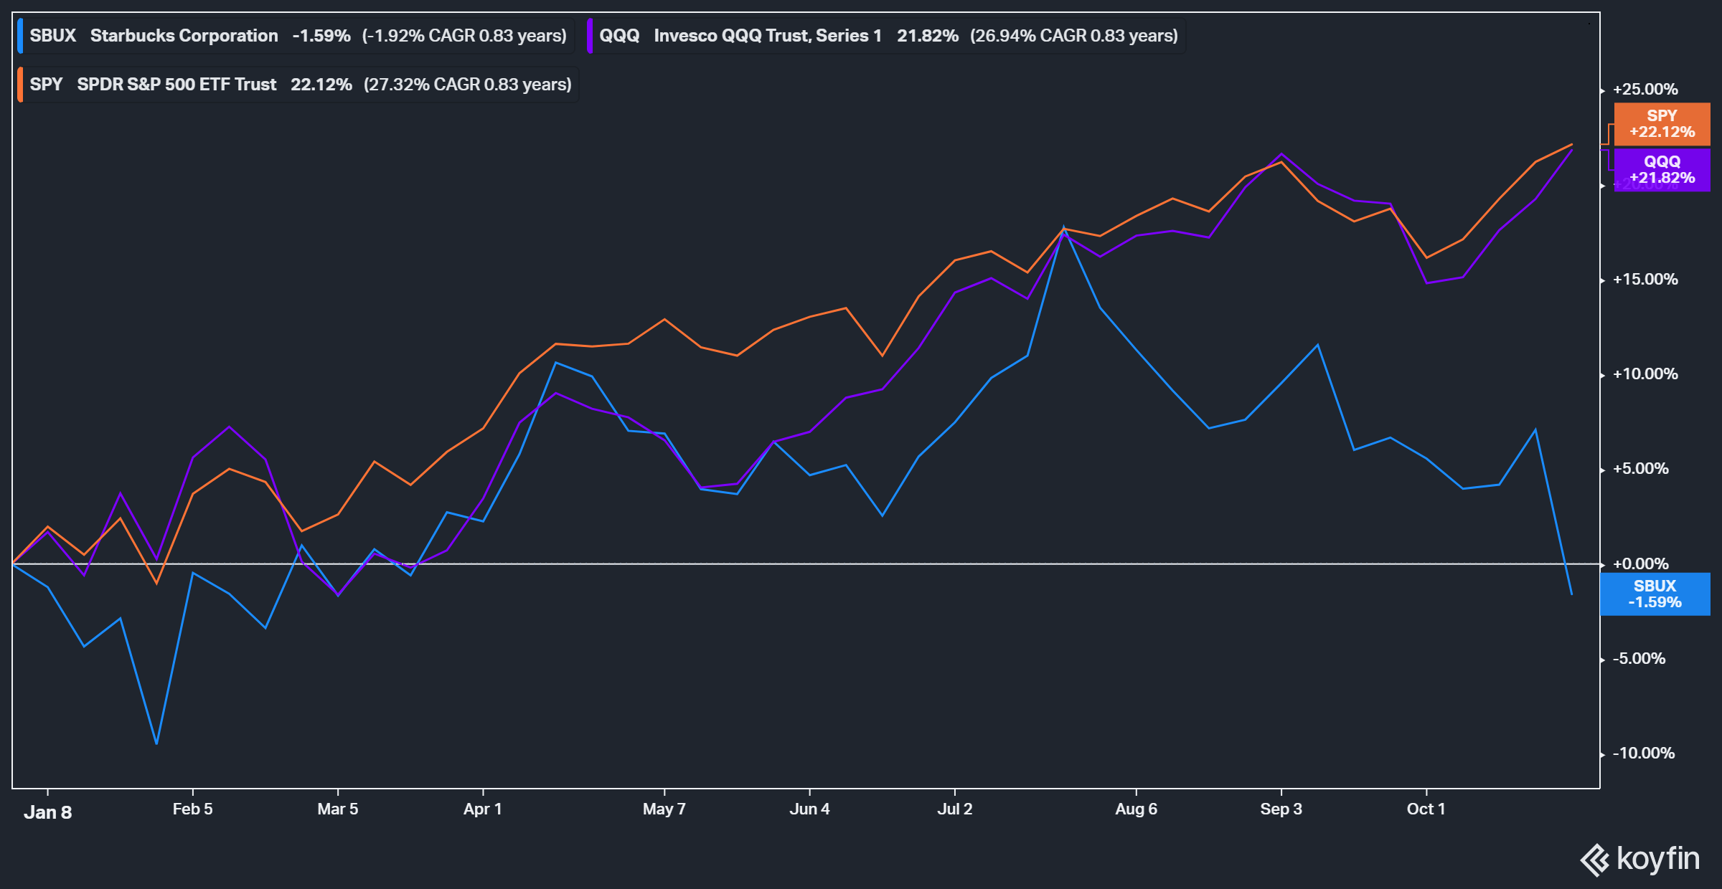Image resolution: width=1722 pixels, height=889 pixels.
Task: Click the purple QQQ +21.82% price tag
Action: pos(1662,170)
